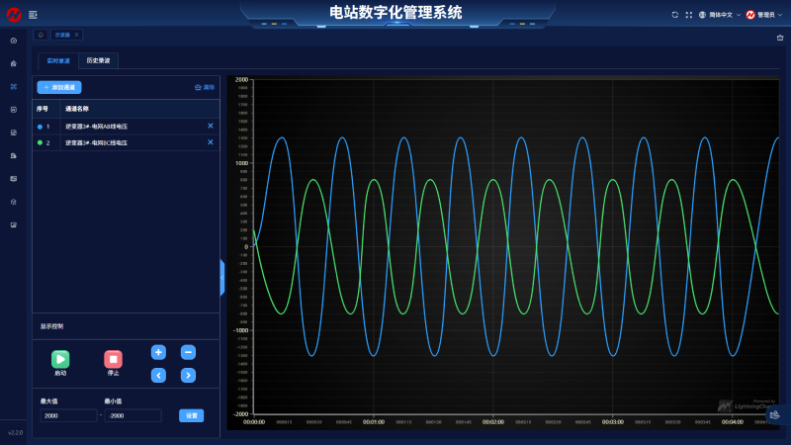The width and height of the screenshot is (791, 445).
Task: Enter fullscreen using the expand icon
Action: click(688, 15)
